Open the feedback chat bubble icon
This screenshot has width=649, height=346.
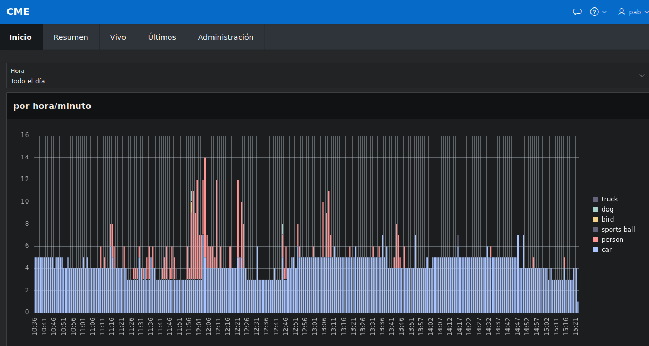pos(577,12)
